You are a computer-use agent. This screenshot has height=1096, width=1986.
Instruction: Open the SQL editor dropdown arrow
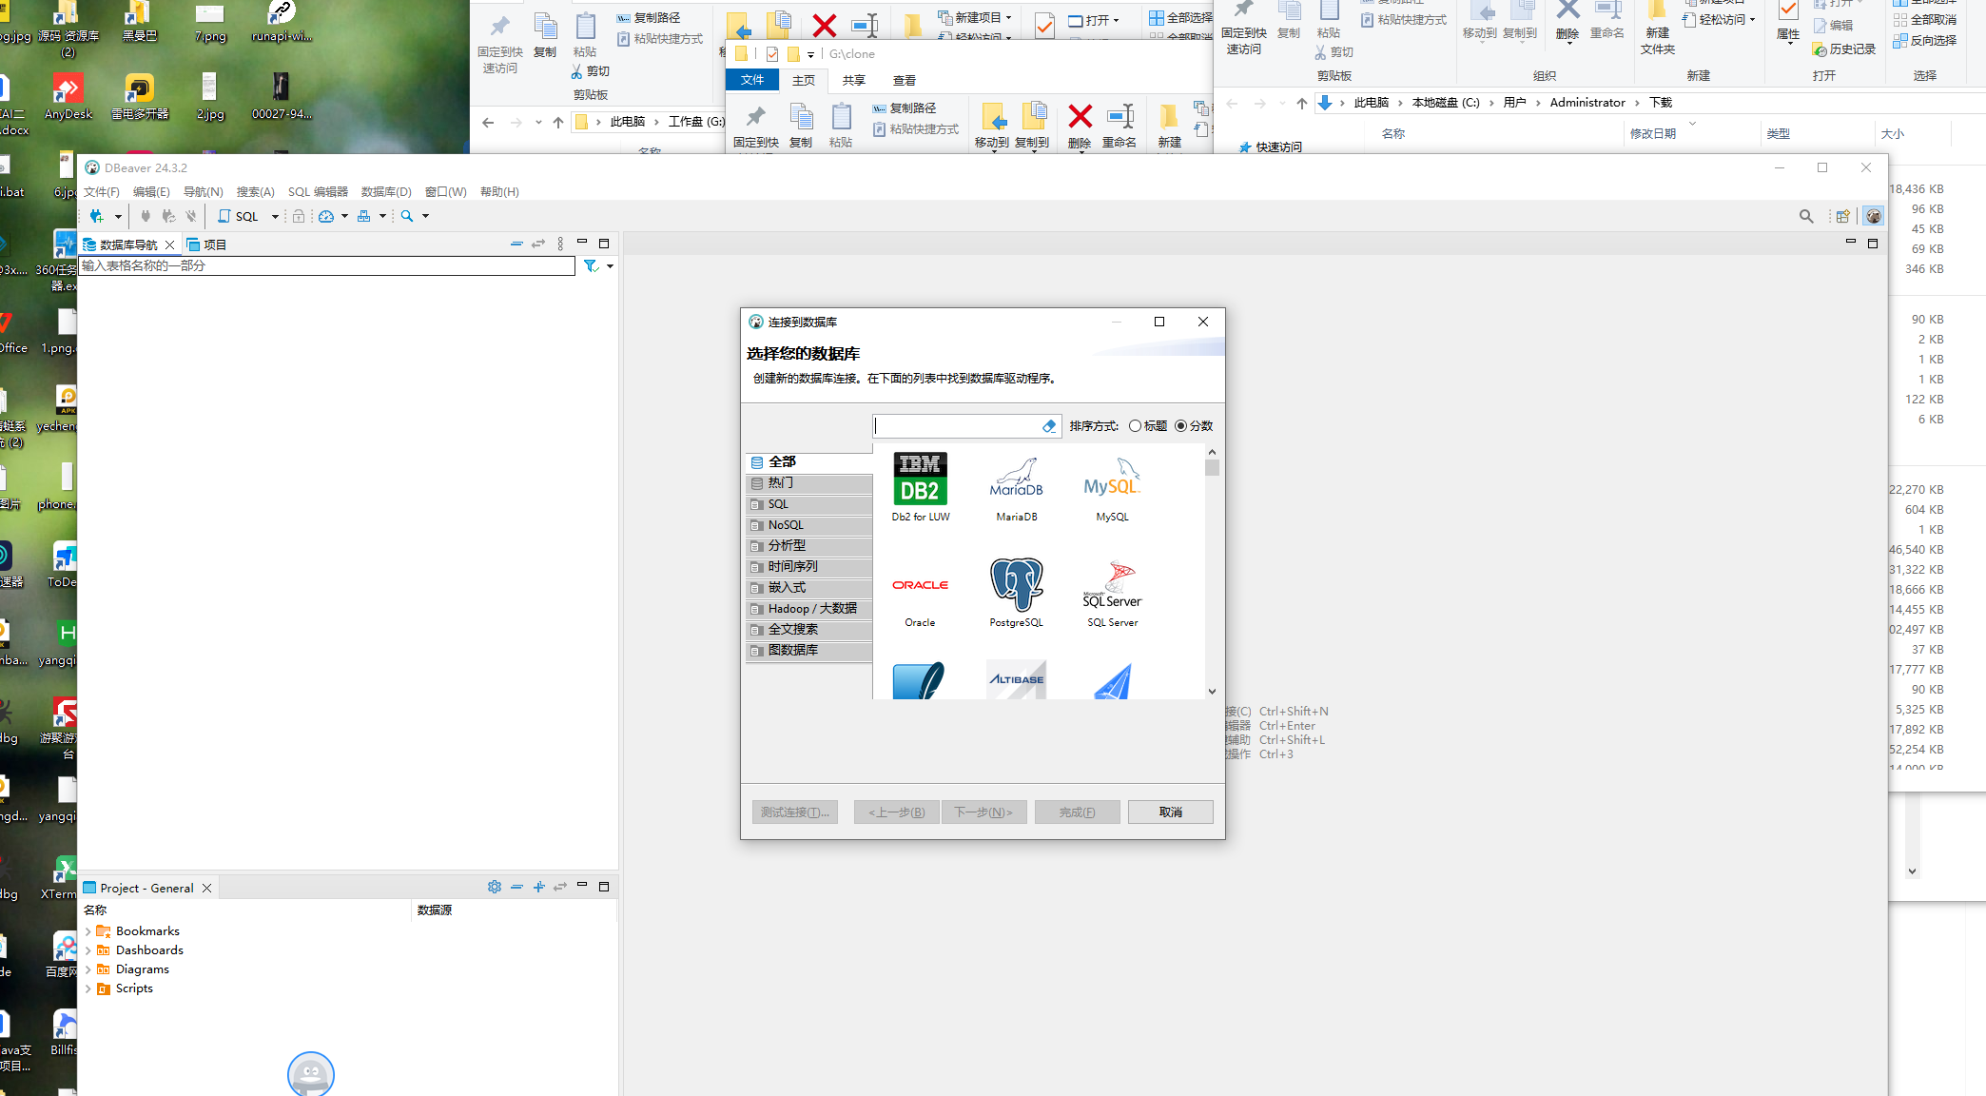pyautogui.click(x=275, y=217)
